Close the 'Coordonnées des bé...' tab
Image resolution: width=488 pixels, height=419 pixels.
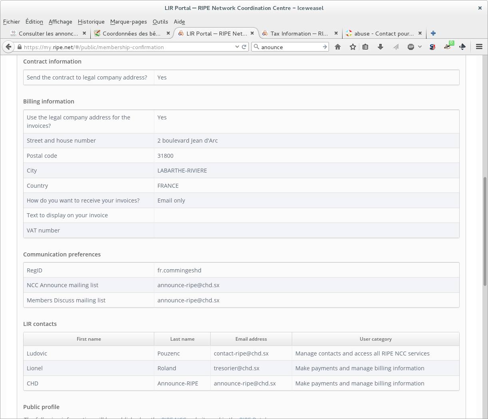(x=168, y=34)
